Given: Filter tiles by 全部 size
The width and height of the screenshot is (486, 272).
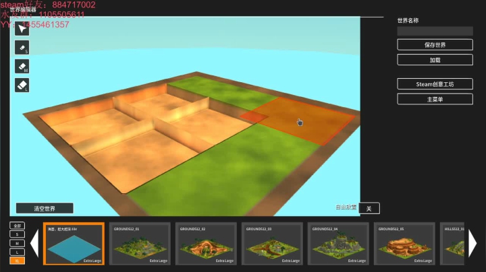Looking at the screenshot, I should (17, 226).
